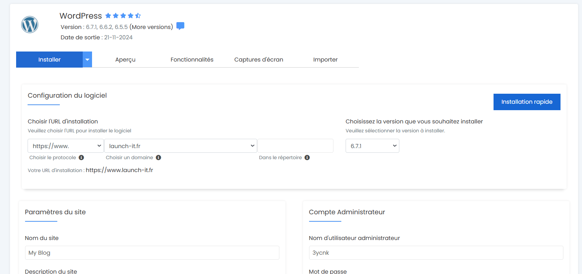Screen dimensions: 582x274
Task: Open the reviews speech bubble icon
Action: (181, 26)
